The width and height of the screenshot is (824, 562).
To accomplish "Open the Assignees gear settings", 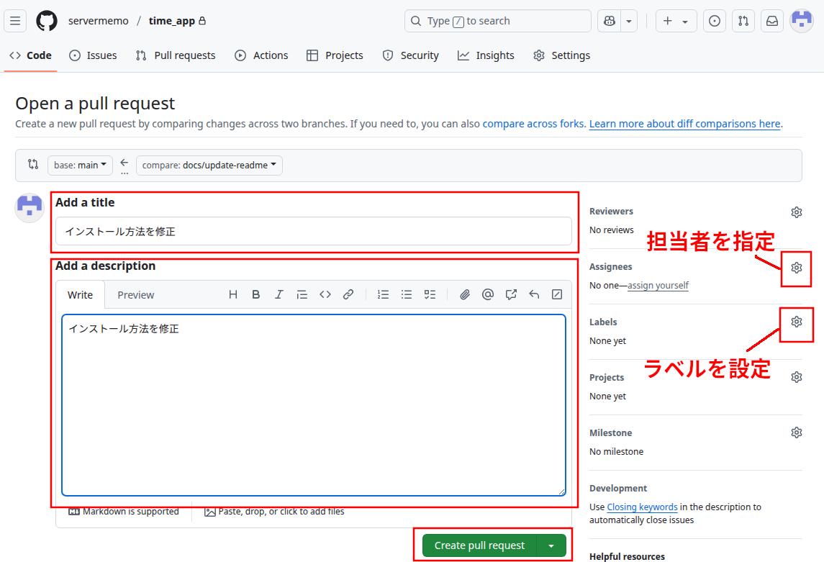I will tap(797, 268).
